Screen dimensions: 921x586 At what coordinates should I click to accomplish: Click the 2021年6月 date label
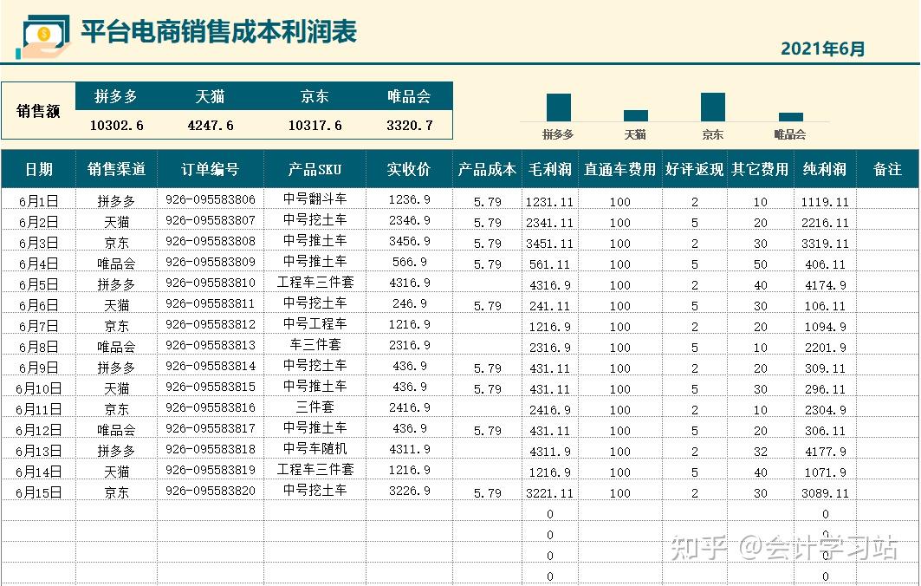click(x=823, y=49)
